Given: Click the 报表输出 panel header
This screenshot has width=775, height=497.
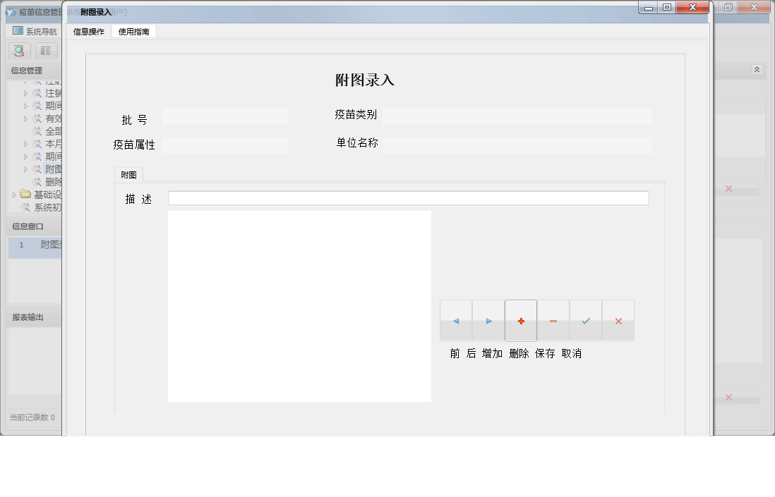Looking at the screenshot, I should (x=34, y=317).
